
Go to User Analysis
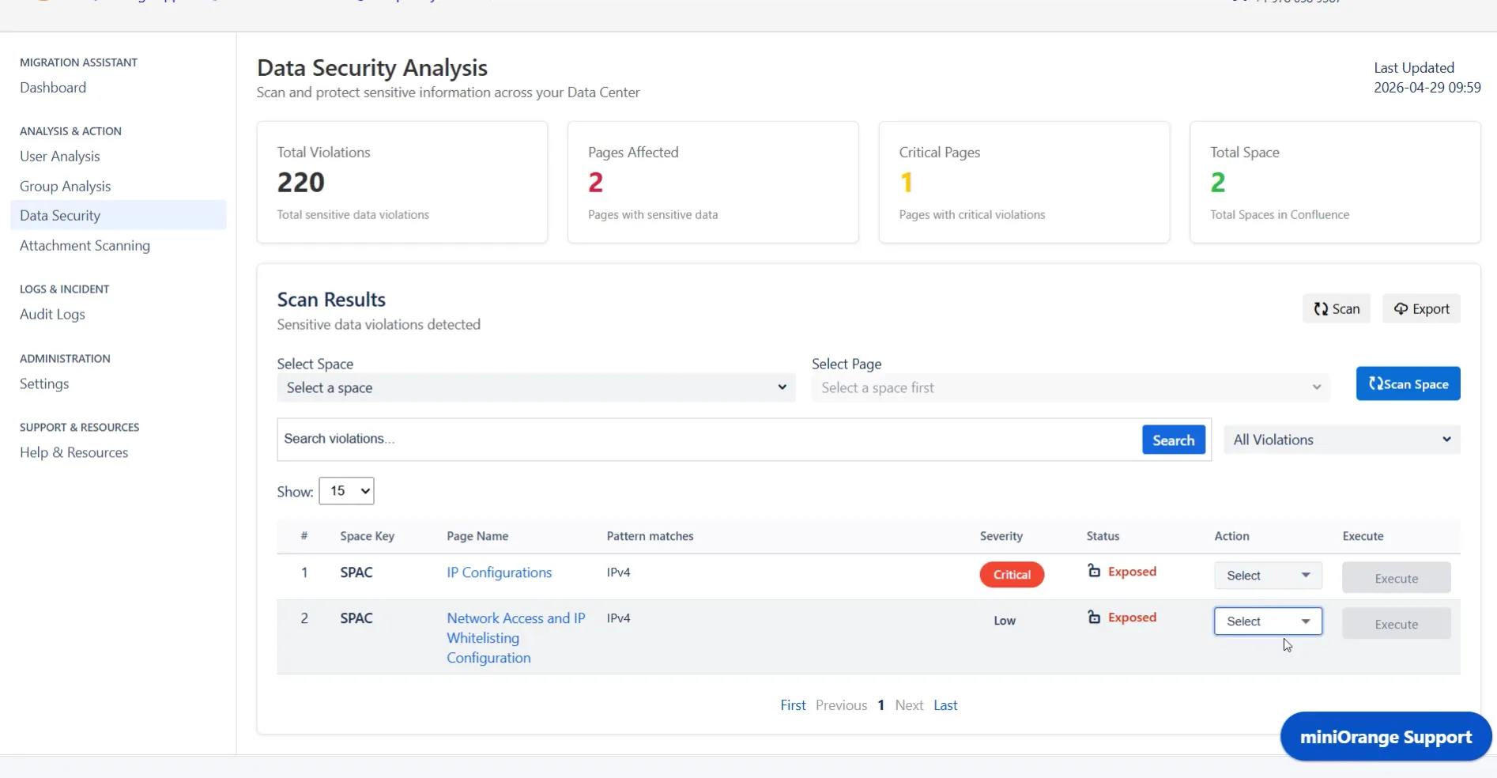(60, 157)
